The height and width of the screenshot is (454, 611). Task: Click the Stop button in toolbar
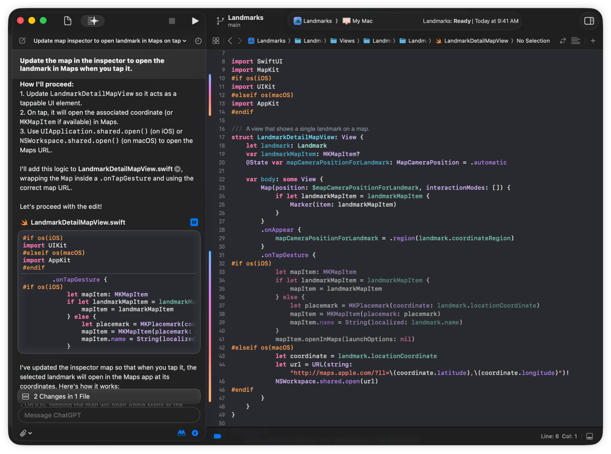point(172,21)
